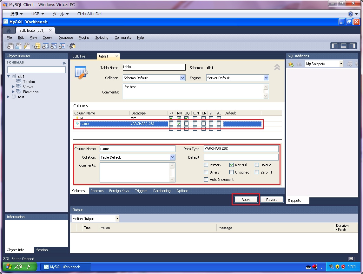Screen dimensions: 363x274
Task: Close the table1 editor tab
Action: point(116,56)
